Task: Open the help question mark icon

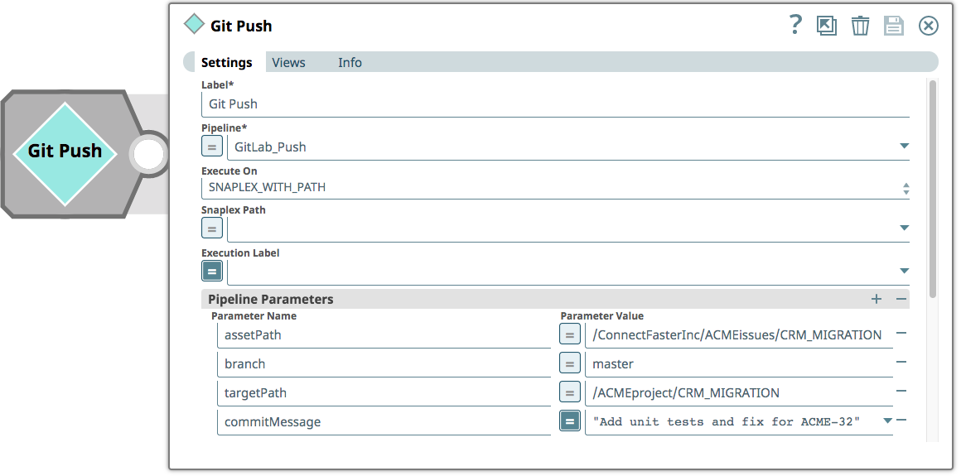Action: click(795, 25)
